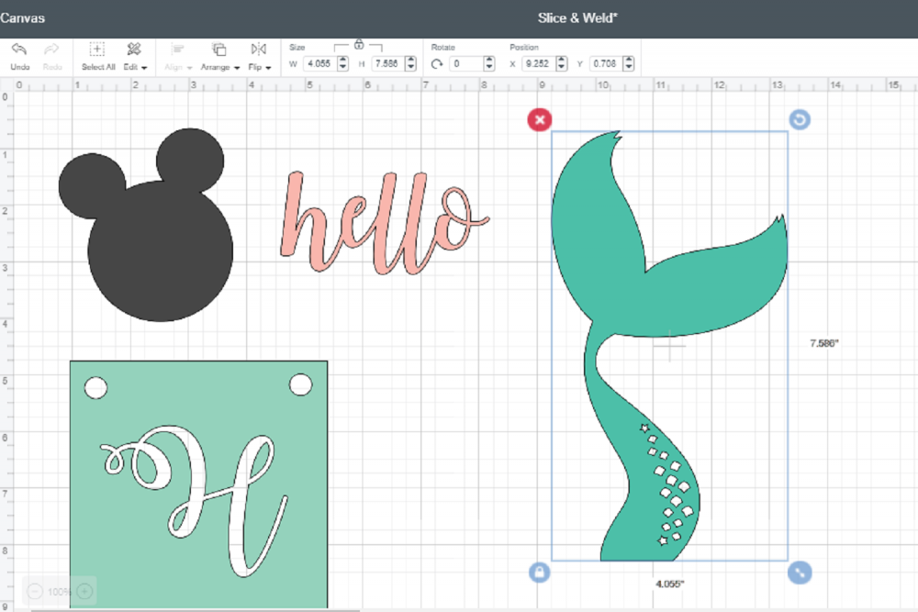Click the Redo arrow icon
Screen dimensions: 918x612
coord(51,50)
